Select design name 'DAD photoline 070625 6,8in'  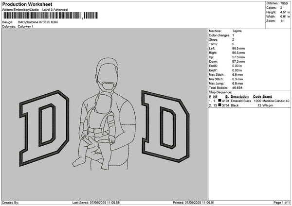tap(38, 22)
